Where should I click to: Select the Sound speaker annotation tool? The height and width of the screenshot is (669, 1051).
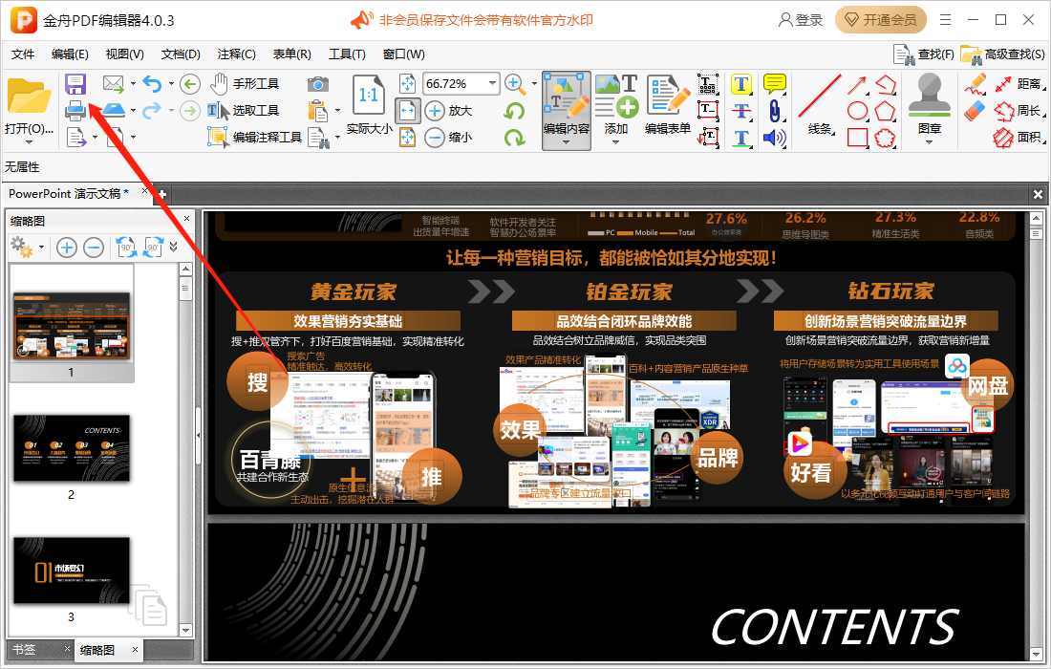coord(775,138)
